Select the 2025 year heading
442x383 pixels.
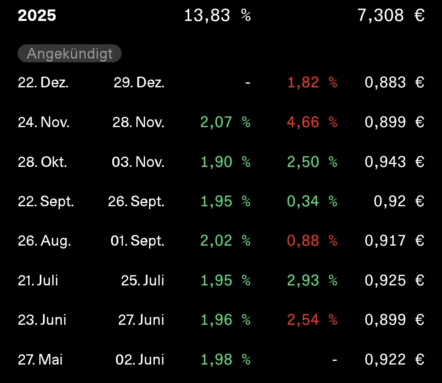pyautogui.click(x=37, y=16)
